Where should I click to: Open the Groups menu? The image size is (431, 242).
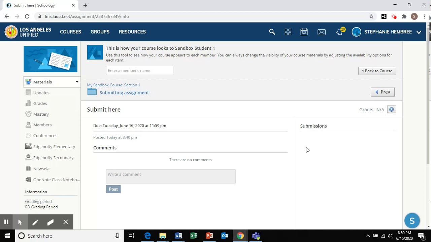(100, 32)
